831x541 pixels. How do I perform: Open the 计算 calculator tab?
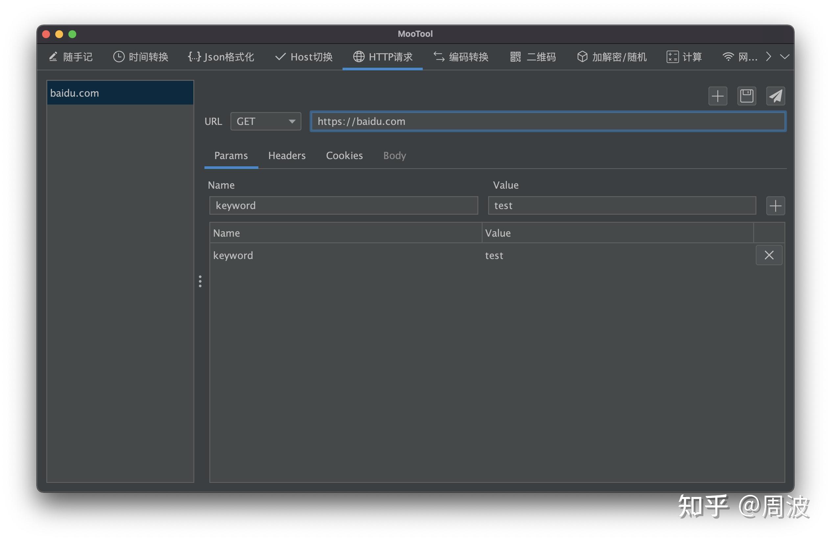point(684,57)
